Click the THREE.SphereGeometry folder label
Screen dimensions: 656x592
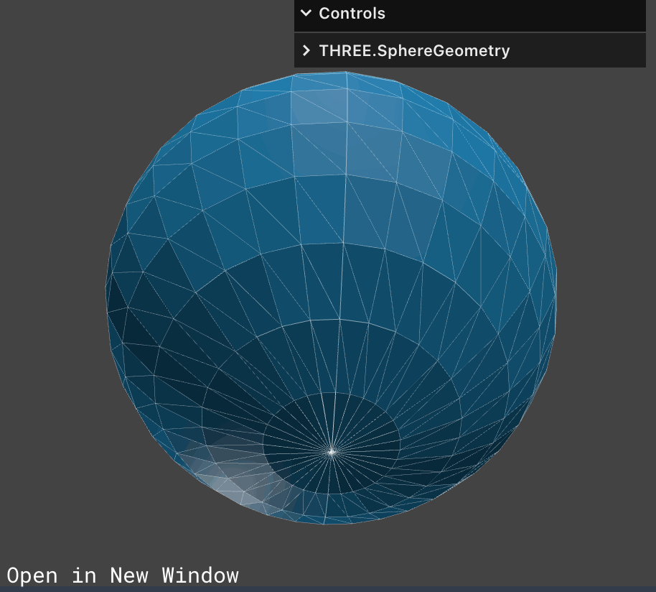414,51
